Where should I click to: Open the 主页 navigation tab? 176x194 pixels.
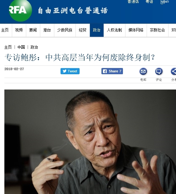pyautogui.click(x=5, y=30)
